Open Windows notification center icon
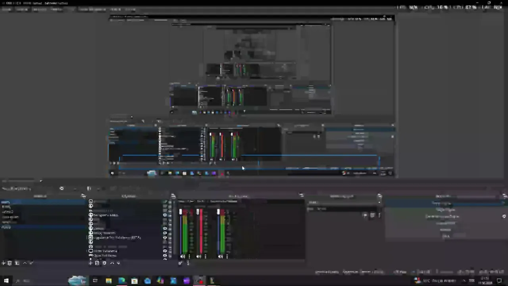 coord(499,281)
